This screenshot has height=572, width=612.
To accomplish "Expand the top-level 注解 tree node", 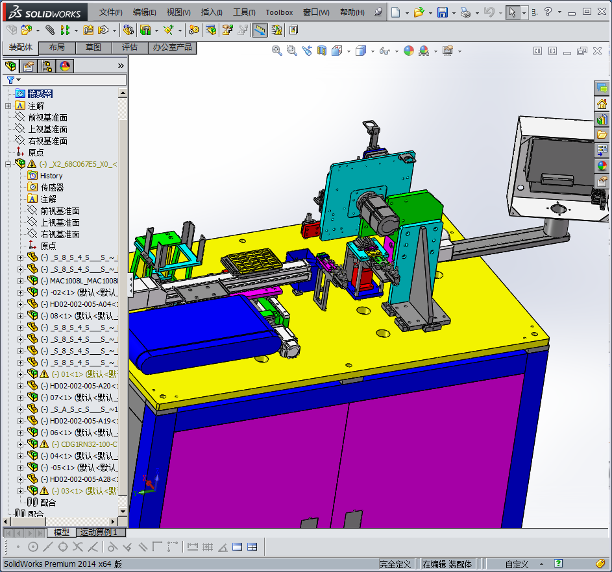I will (x=8, y=106).
